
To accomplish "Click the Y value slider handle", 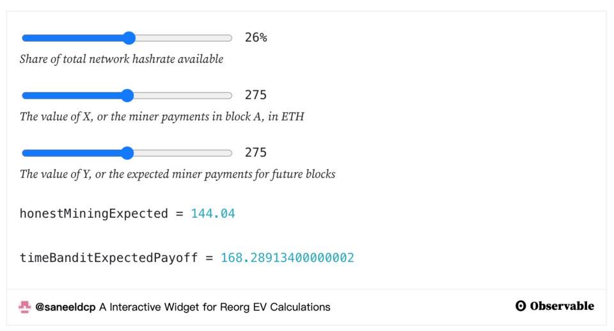I will pyautogui.click(x=127, y=153).
